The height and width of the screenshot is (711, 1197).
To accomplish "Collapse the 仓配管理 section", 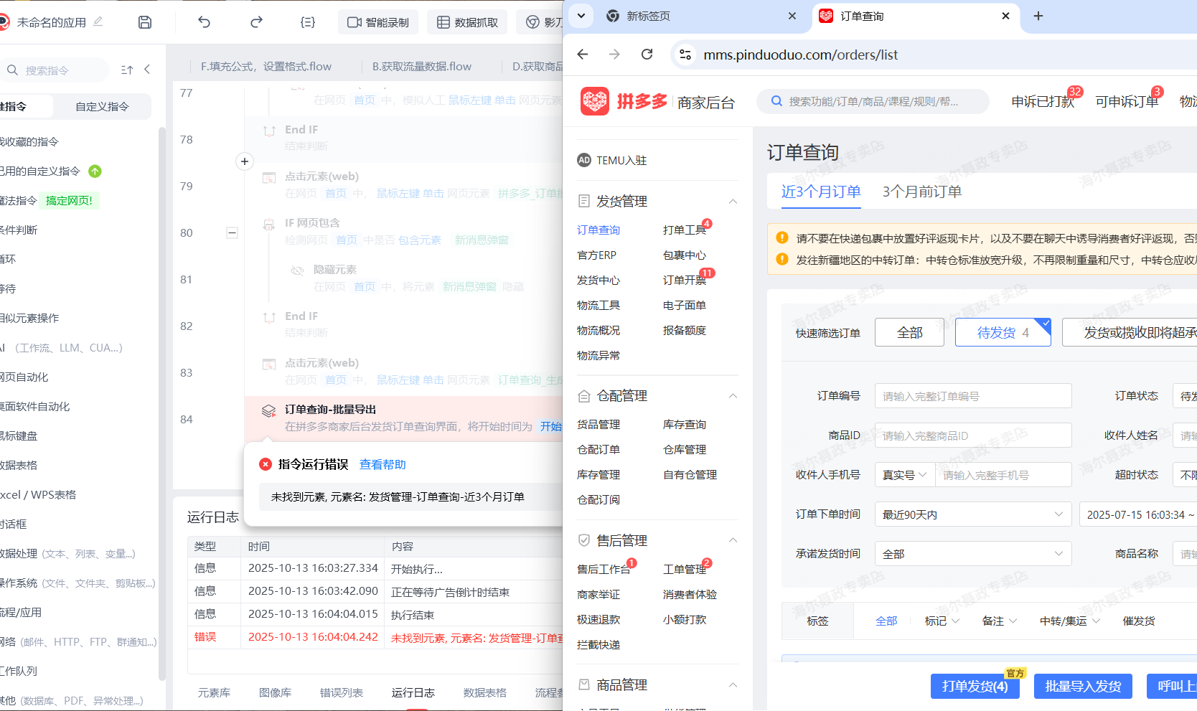I will coord(733,396).
